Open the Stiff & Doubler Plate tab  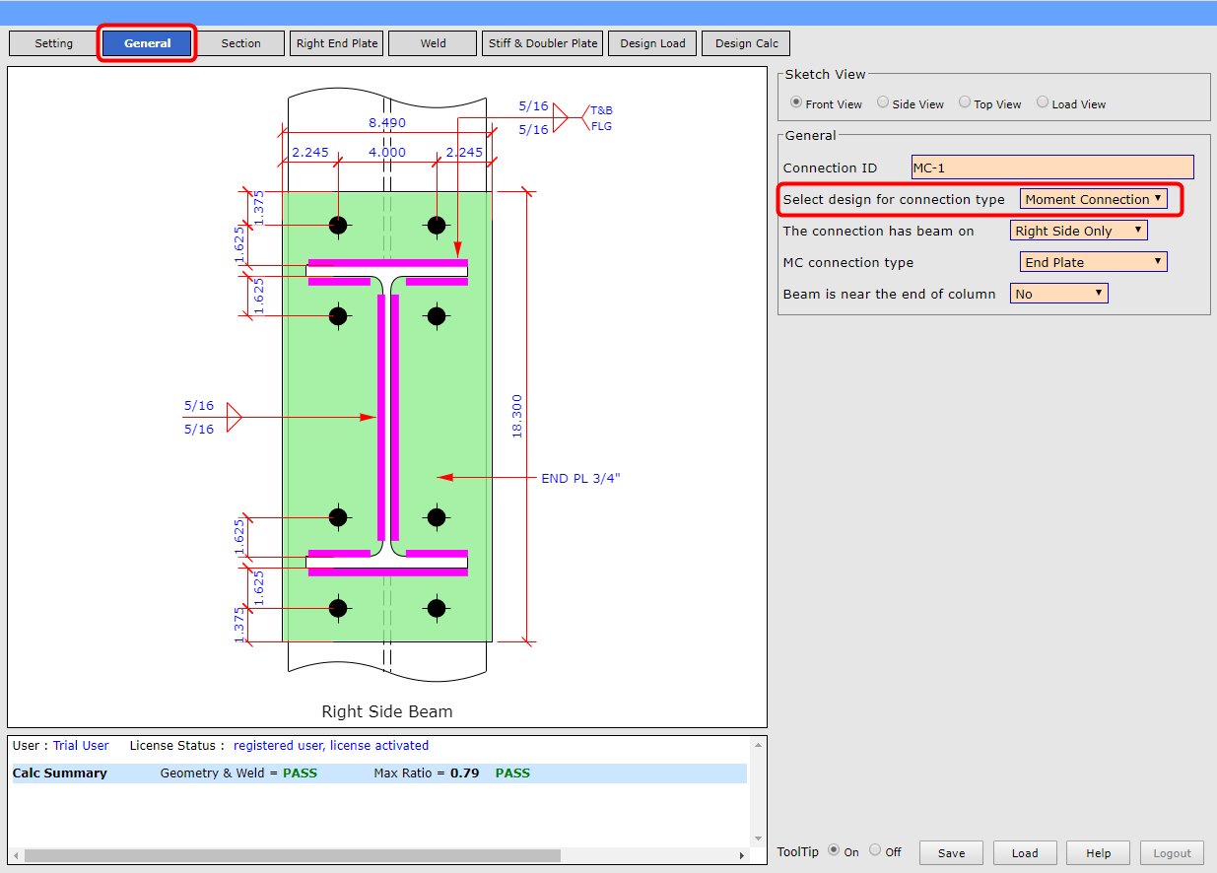pyautogui.click(x=542, y=42)
